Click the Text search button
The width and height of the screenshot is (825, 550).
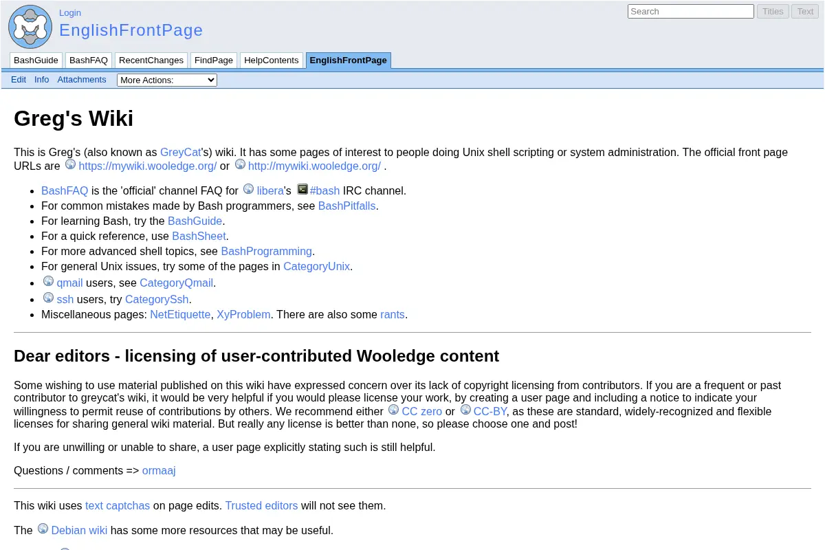point(805,12)
